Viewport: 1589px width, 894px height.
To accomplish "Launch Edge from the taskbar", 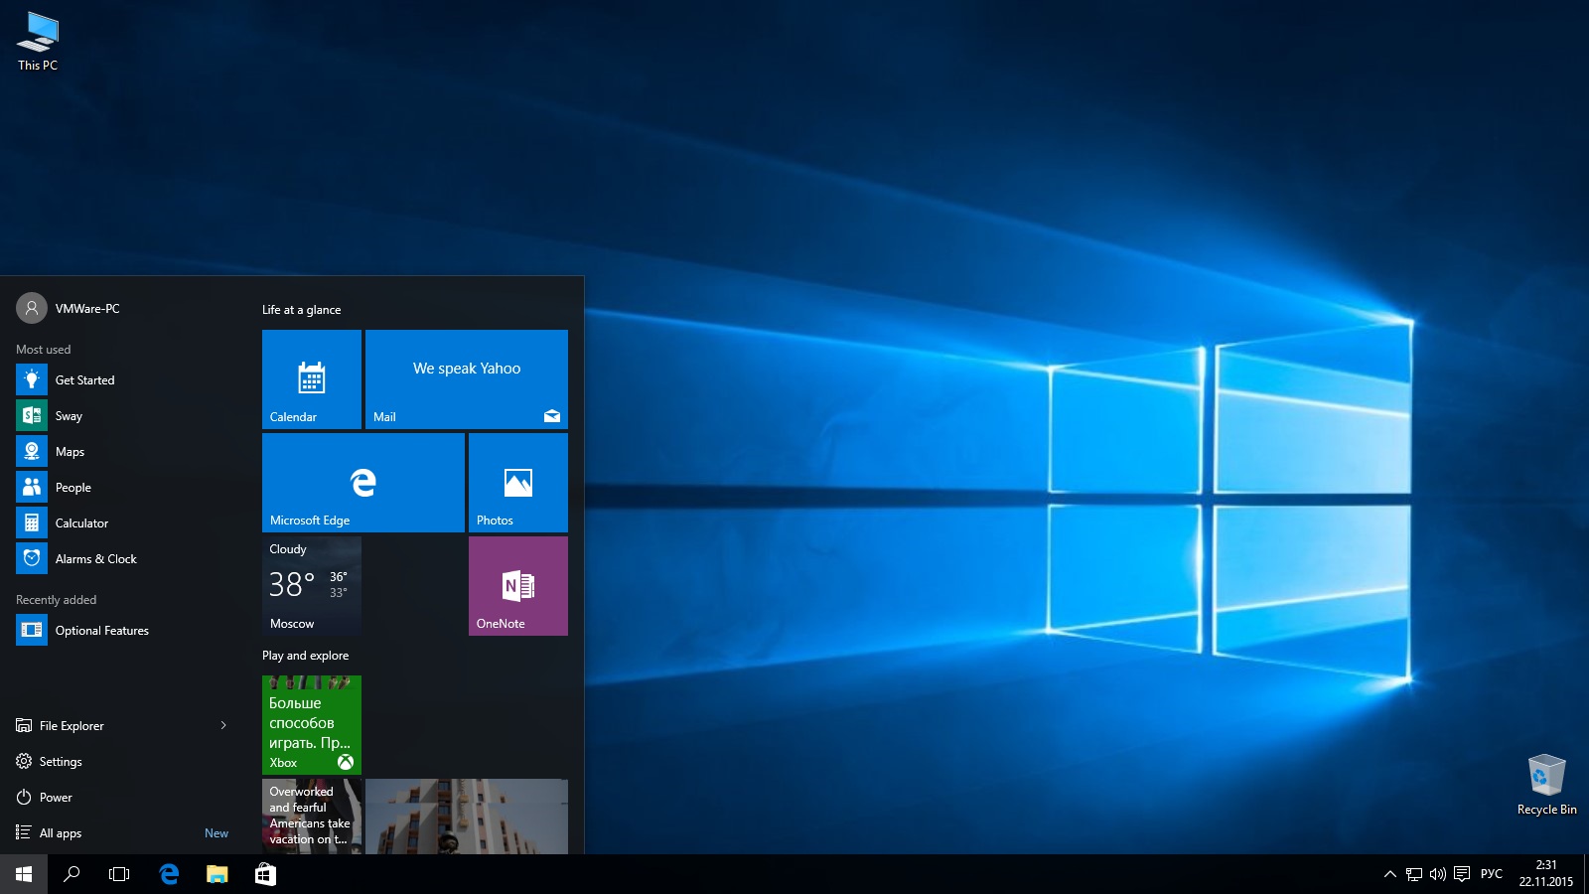I will (169, 874).
